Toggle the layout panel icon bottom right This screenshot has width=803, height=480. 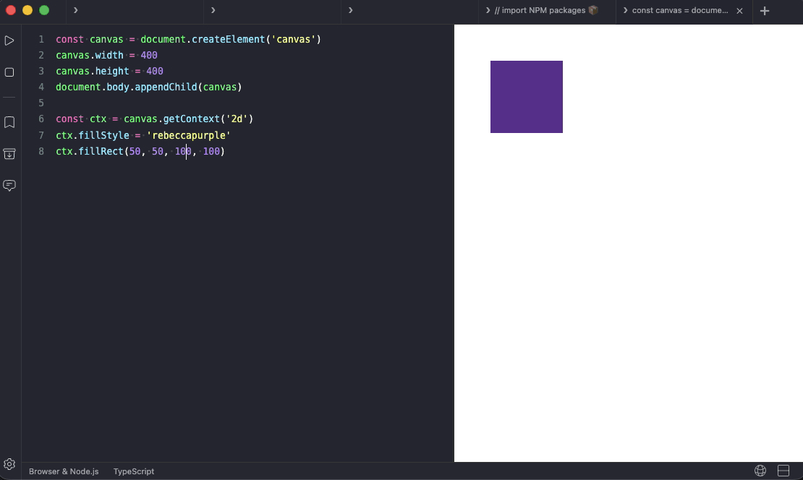783,471
